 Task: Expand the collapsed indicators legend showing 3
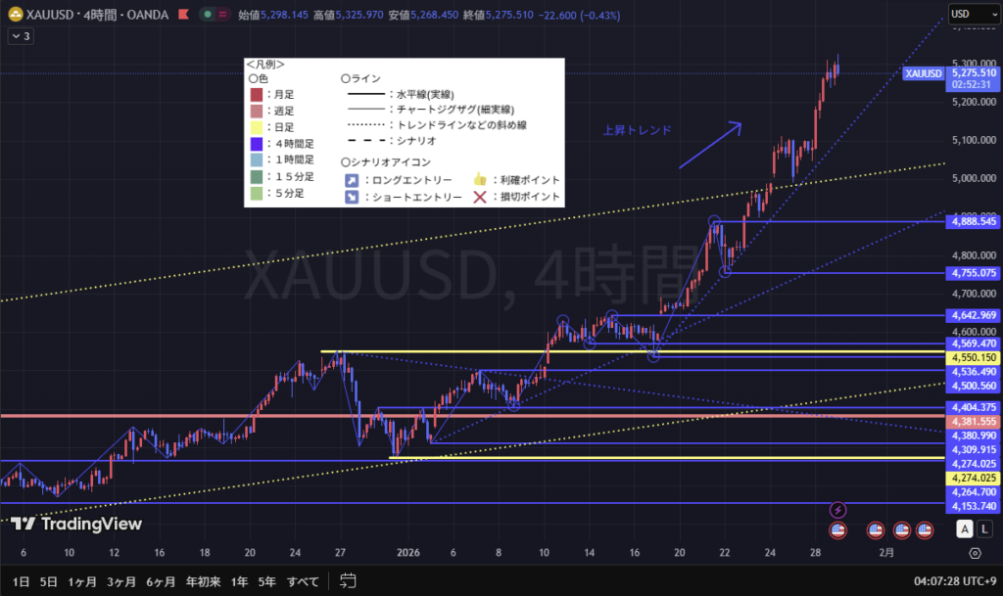[x=21, y=36]
